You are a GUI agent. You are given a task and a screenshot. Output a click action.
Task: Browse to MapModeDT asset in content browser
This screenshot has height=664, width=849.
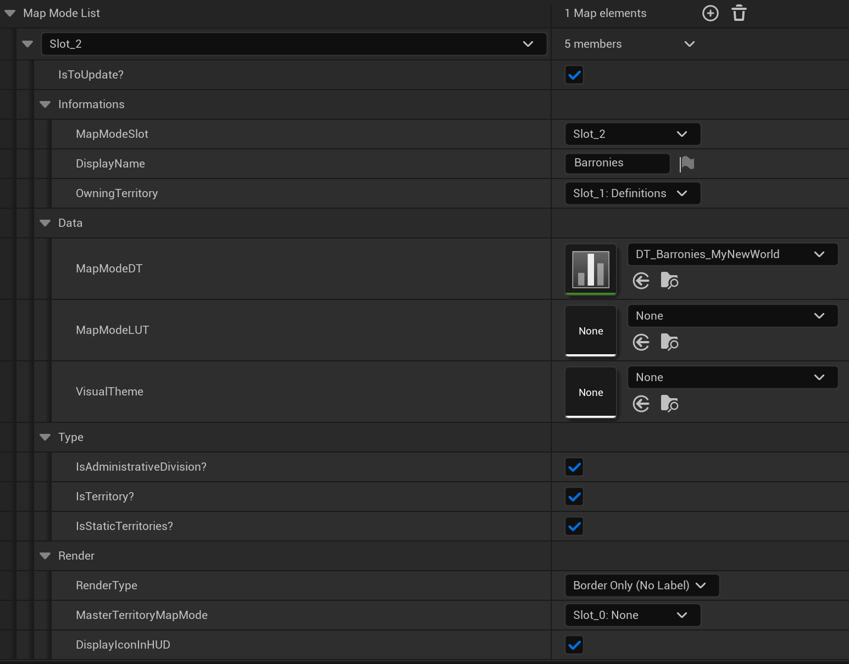click(x=669, y=281)
